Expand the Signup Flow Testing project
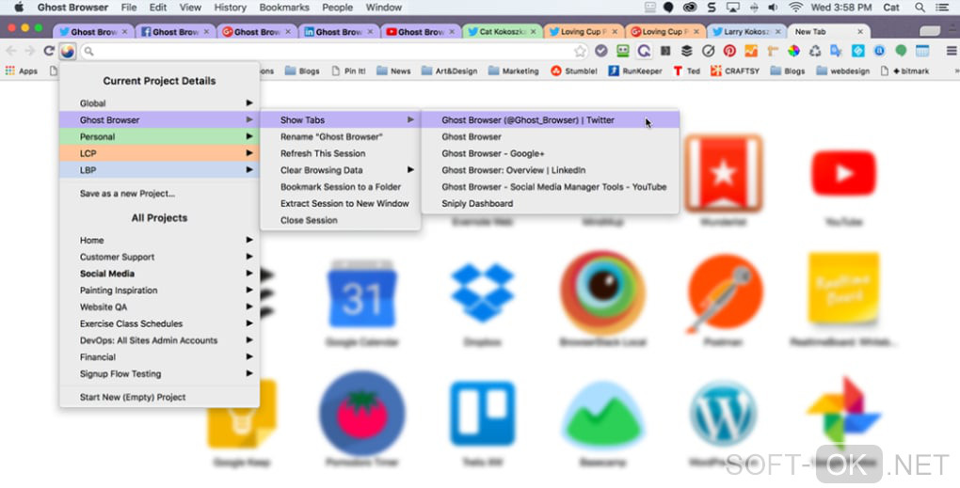The height and width of the screenshot is (488, 960). tap(159, 373)
